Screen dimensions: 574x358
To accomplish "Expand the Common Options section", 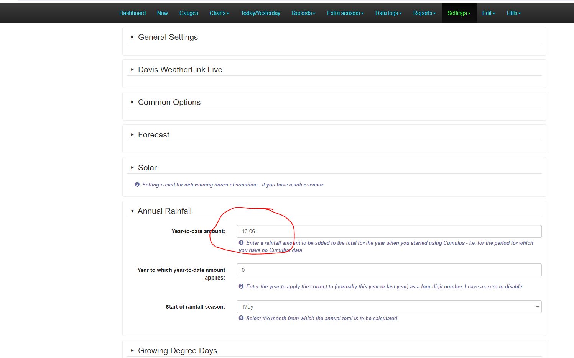I will pos(169,102).
